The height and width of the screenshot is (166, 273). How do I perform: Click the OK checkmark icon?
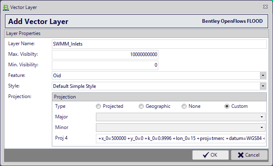coord(206,155)
